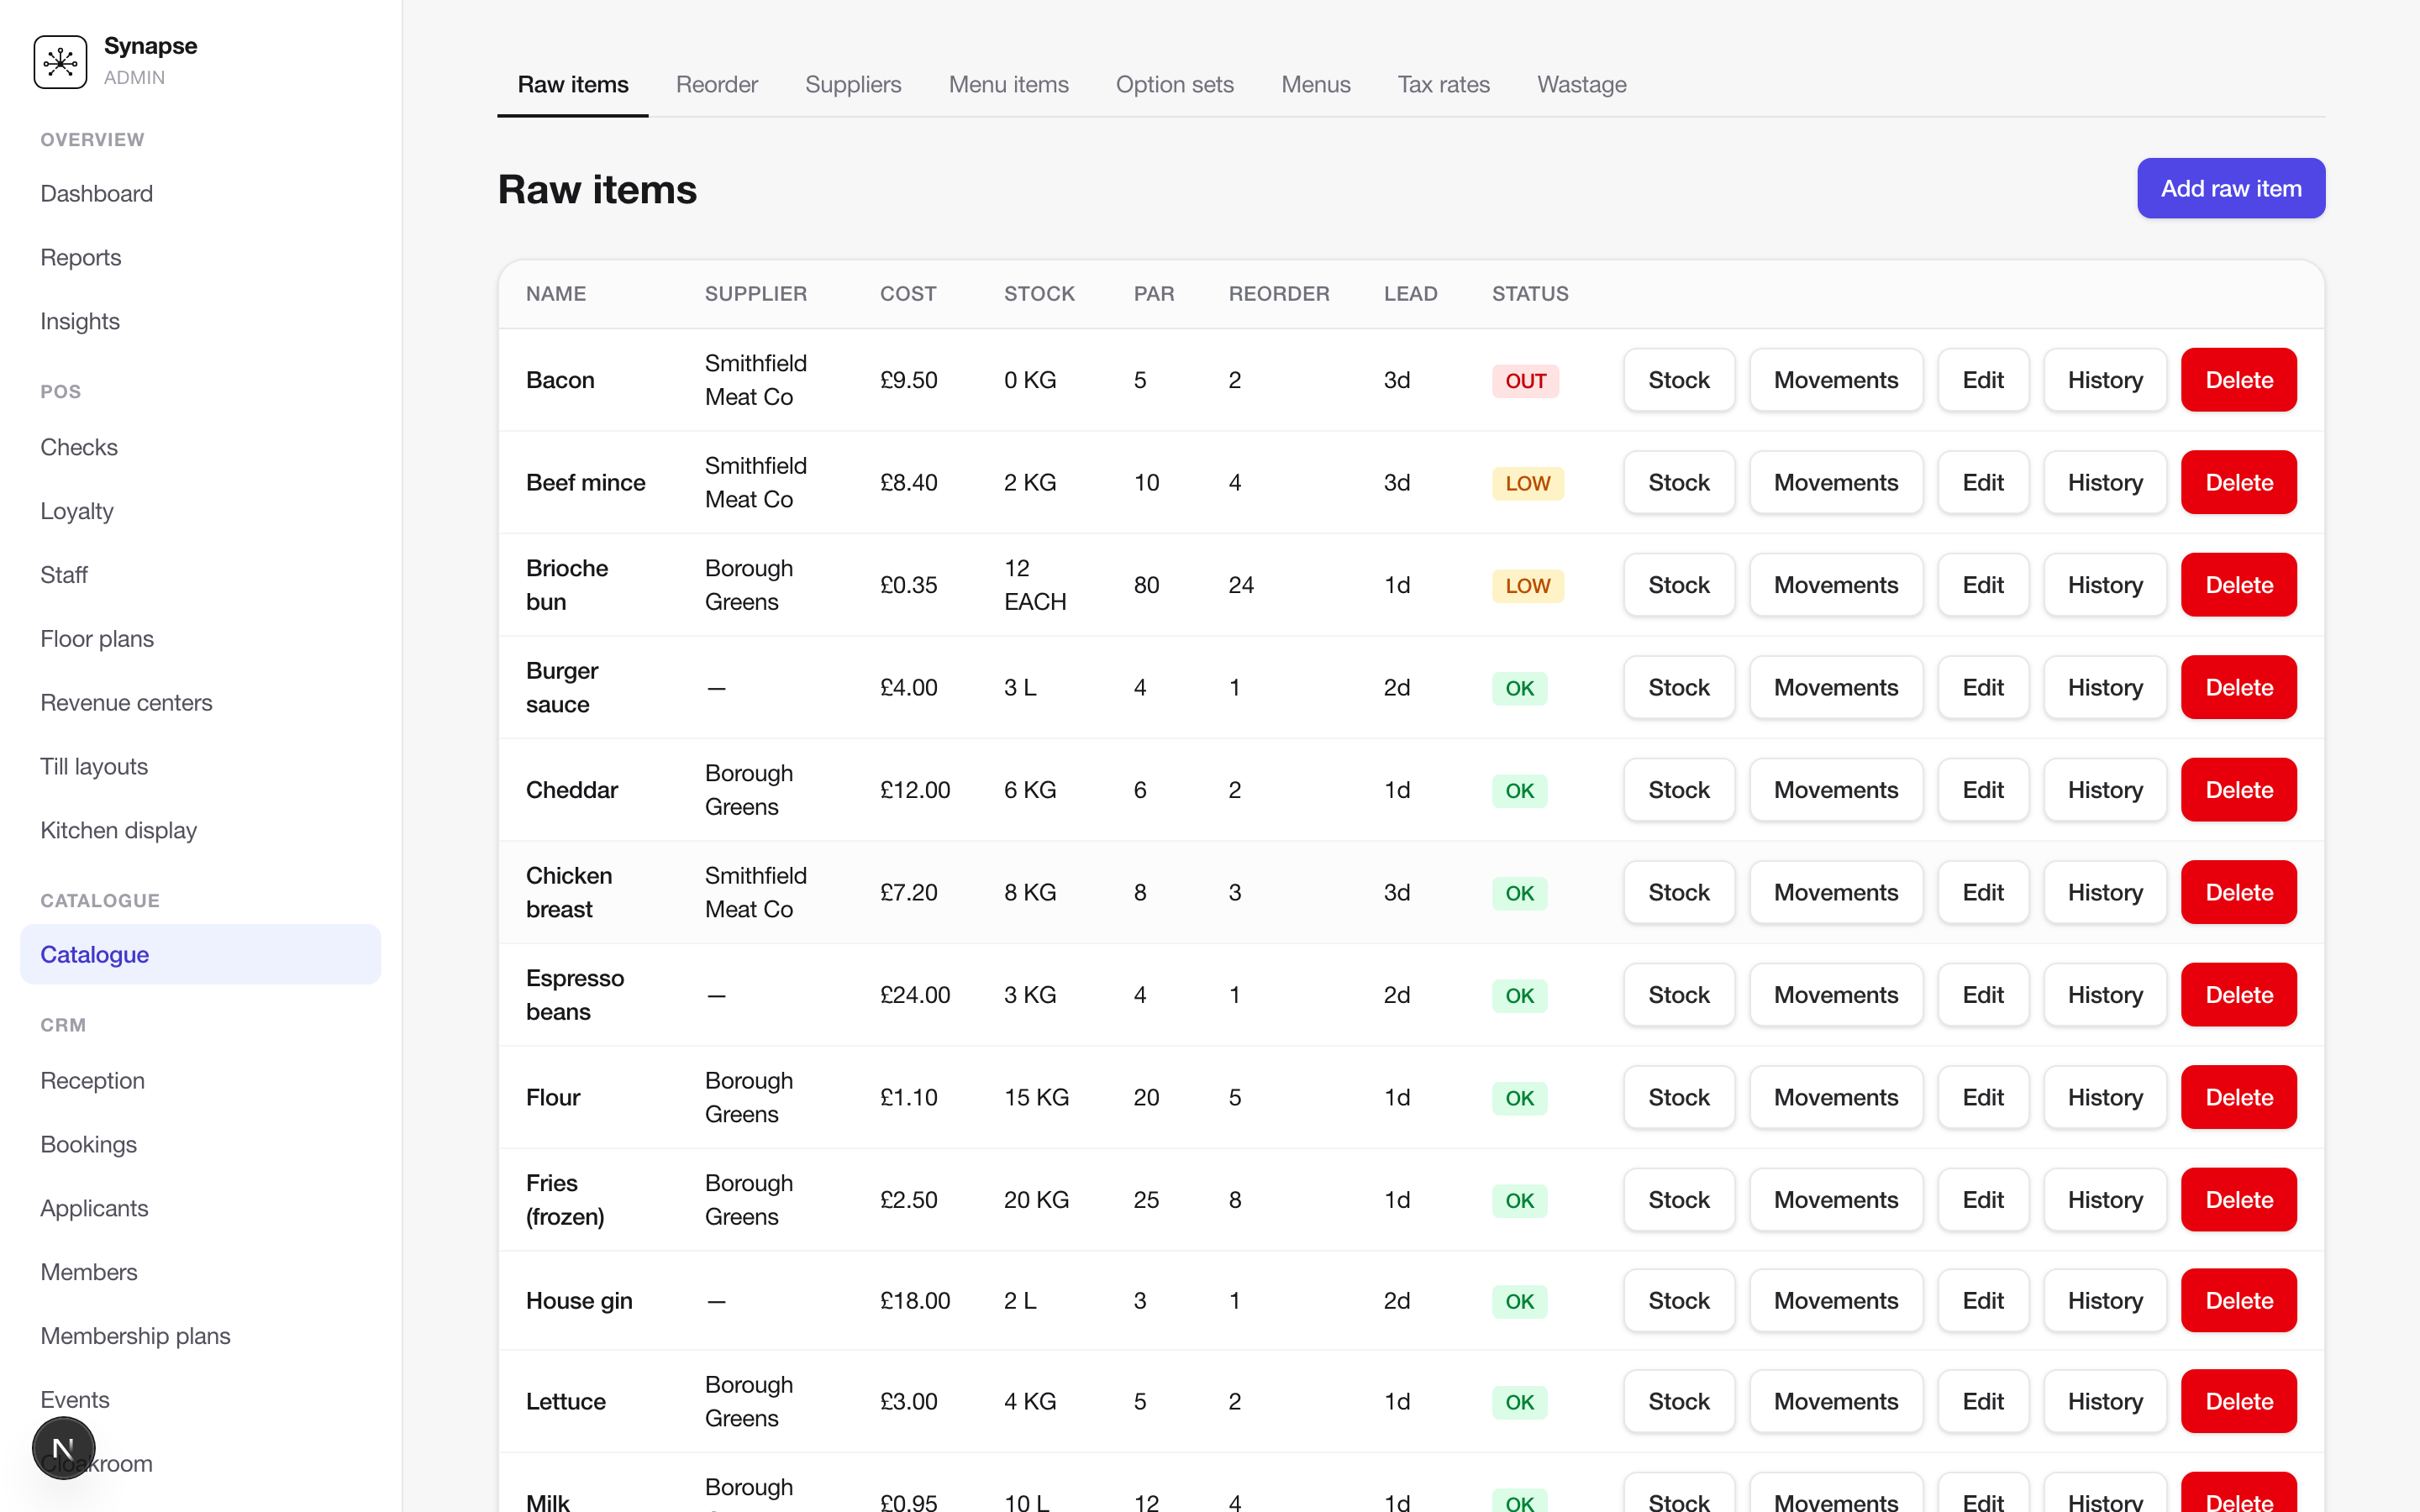The image size is (2420, 1512).
Task: Open History for House gin
Action: (x=2104, y=1301)
